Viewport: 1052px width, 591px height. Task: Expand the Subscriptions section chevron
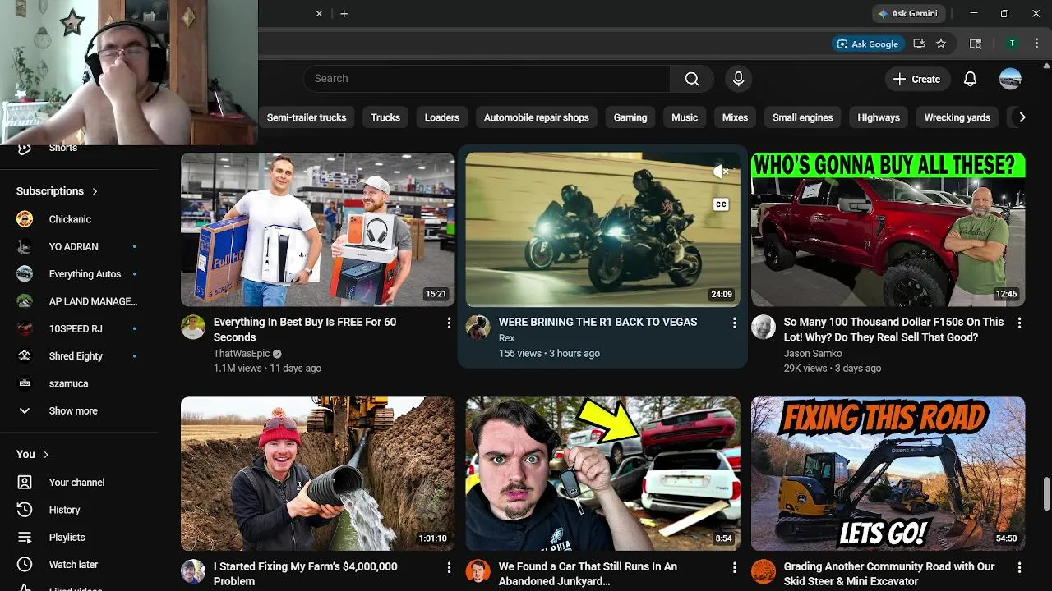click(x=95, y=191)
